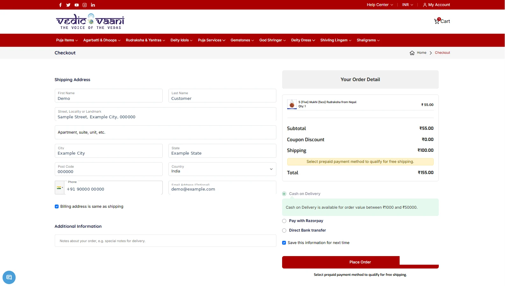Open the My Account link
This screenshot has width=505, height=286.
tap(439, 5)
